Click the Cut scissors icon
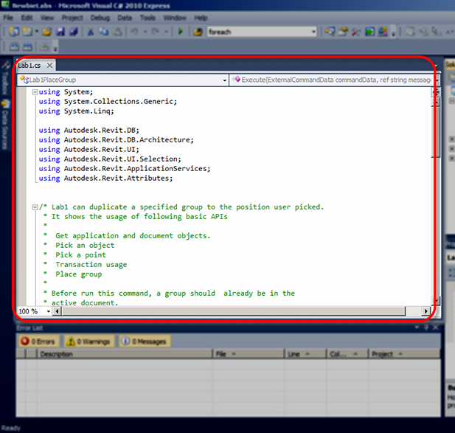Viewport: 455px width, 433px height. (x=91, y=31)
